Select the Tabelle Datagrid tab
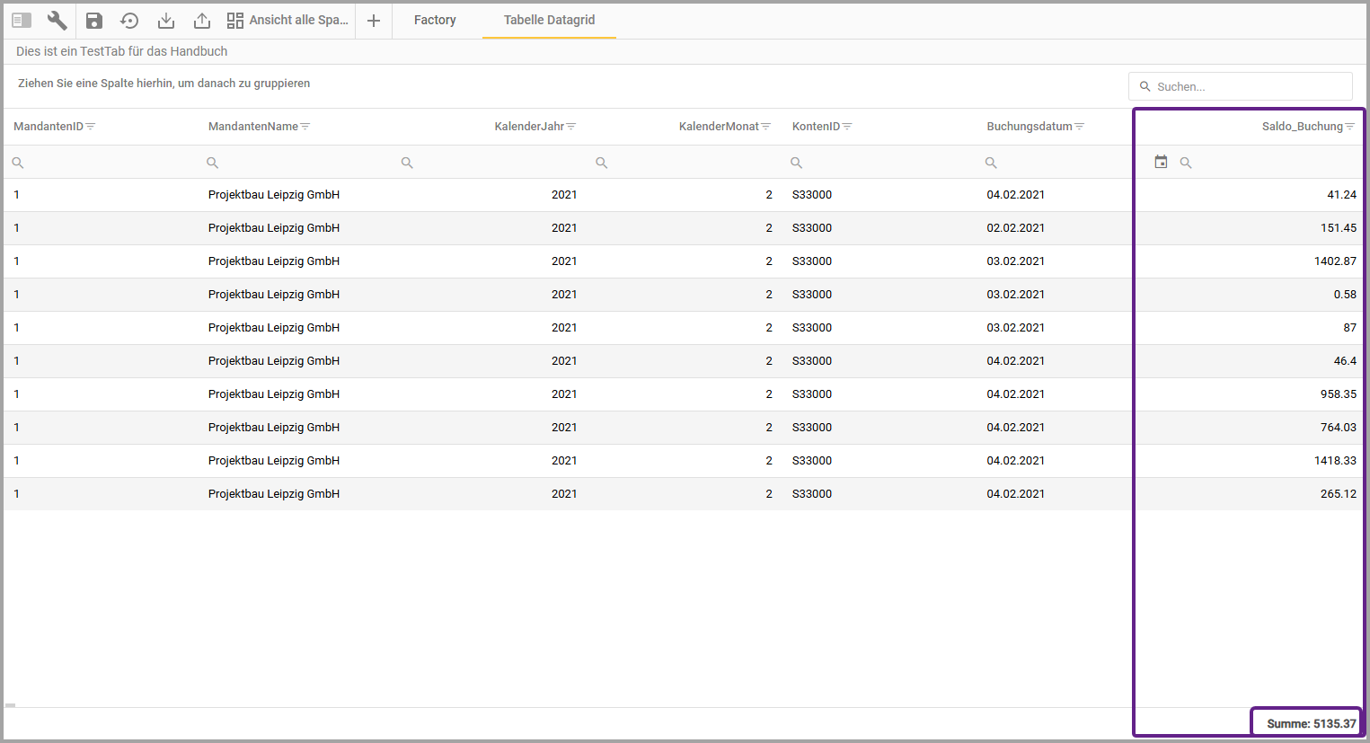Viewport: 1370px width, 743px height. [x=549, y=20]
